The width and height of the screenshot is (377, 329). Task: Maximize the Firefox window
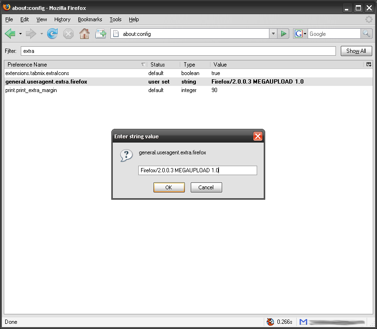tap(358, 8)
